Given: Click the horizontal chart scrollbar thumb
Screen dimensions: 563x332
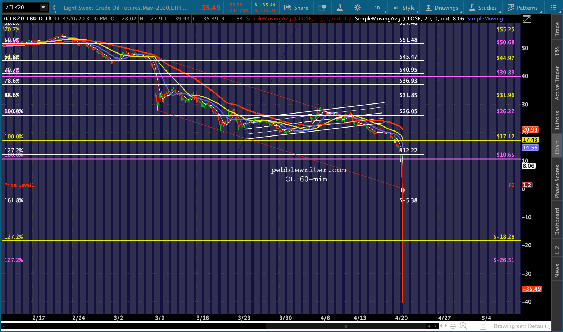Looking at the screenshot, I should pyautogui.click(x=345, y=326).
